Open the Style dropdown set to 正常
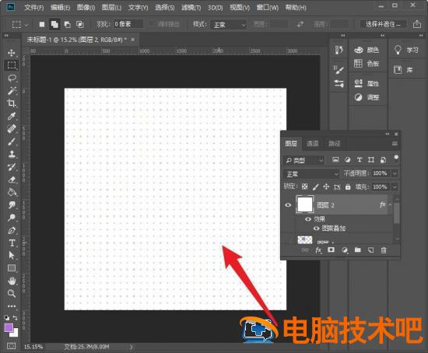Viewport: 428px width, 353px height. (x=228, y=25)
